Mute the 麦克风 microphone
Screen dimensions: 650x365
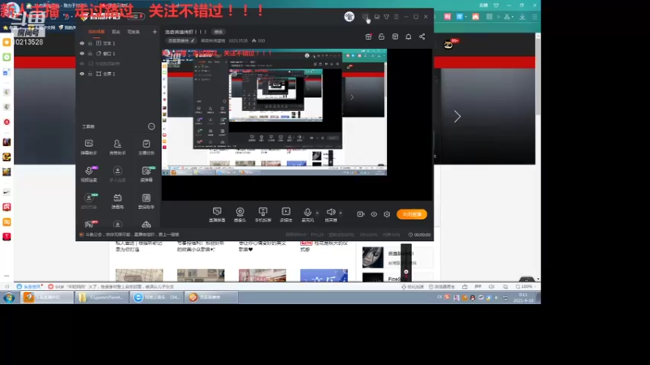pos(307,214)
